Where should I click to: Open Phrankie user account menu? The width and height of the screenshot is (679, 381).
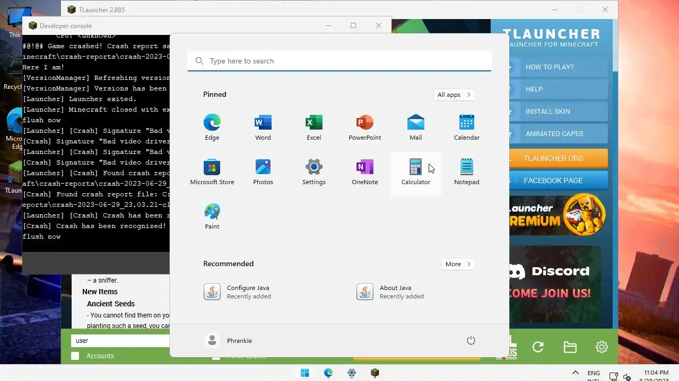click(x=229, y=340)
